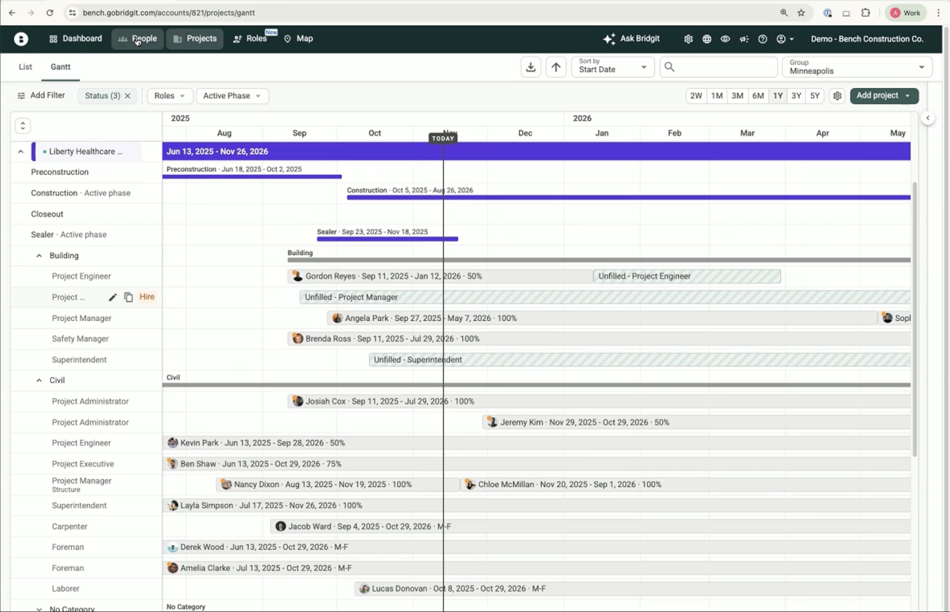The width and height of the screenshot is (950, 612).
Task: Remove the Status (3) filter
Action: 128,96
